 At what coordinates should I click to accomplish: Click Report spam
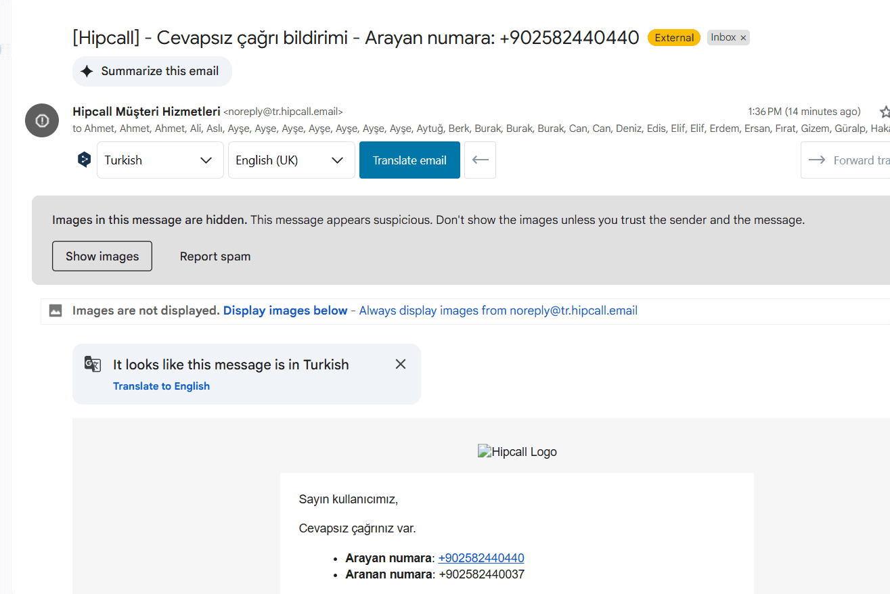[215, 256]
